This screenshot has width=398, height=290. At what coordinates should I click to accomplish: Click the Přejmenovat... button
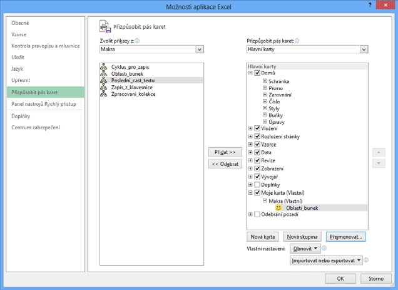pyautogui.click(x=345, y=237)
